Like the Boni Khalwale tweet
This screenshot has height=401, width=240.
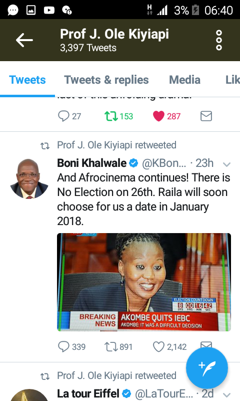158,347
